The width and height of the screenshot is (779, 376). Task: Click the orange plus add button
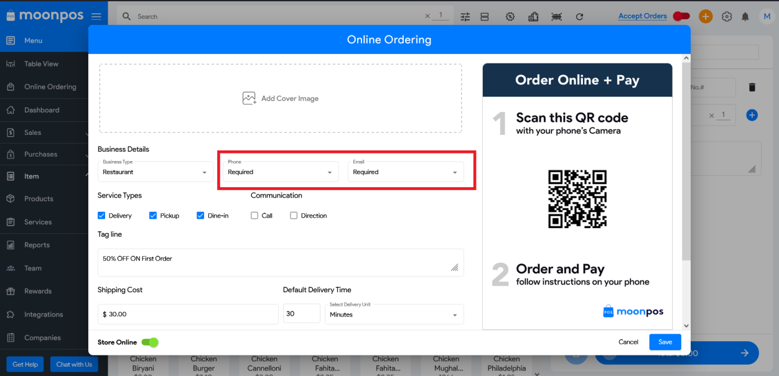(706, 17)
